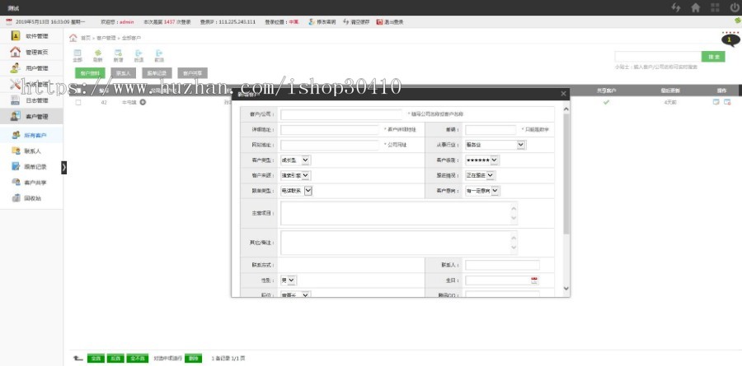
Task: Click the home icon in top bar
Action: [695, 7]
